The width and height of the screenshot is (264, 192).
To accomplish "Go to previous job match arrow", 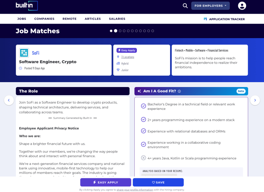I will pyautogui.click(x=9, y=100).
